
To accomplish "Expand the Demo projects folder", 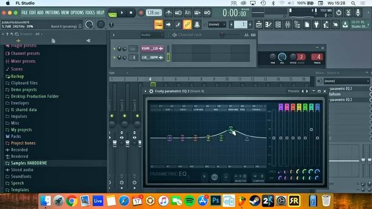I will point(24,90).
